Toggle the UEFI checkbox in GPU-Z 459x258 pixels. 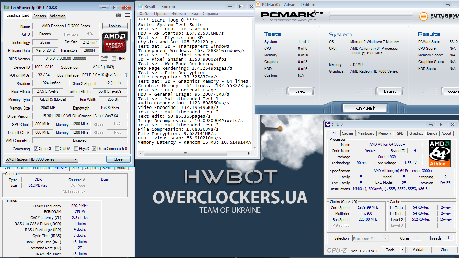(x=114, y=59)
